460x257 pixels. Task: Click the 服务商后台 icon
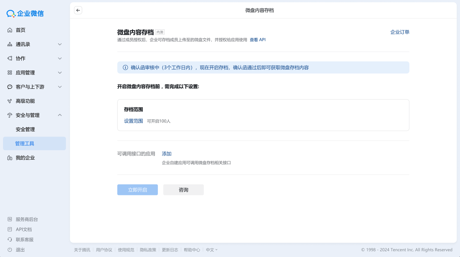click(10, 219)
